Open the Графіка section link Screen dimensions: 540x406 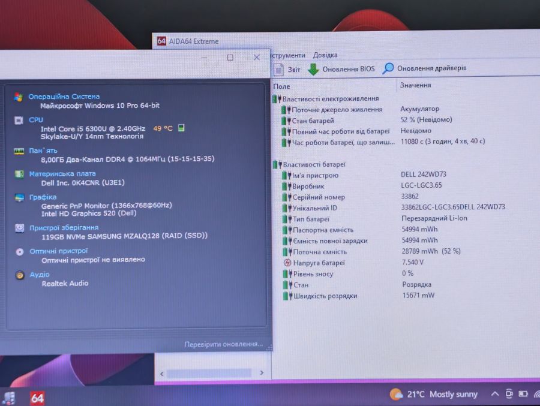(x=43, y=197)
